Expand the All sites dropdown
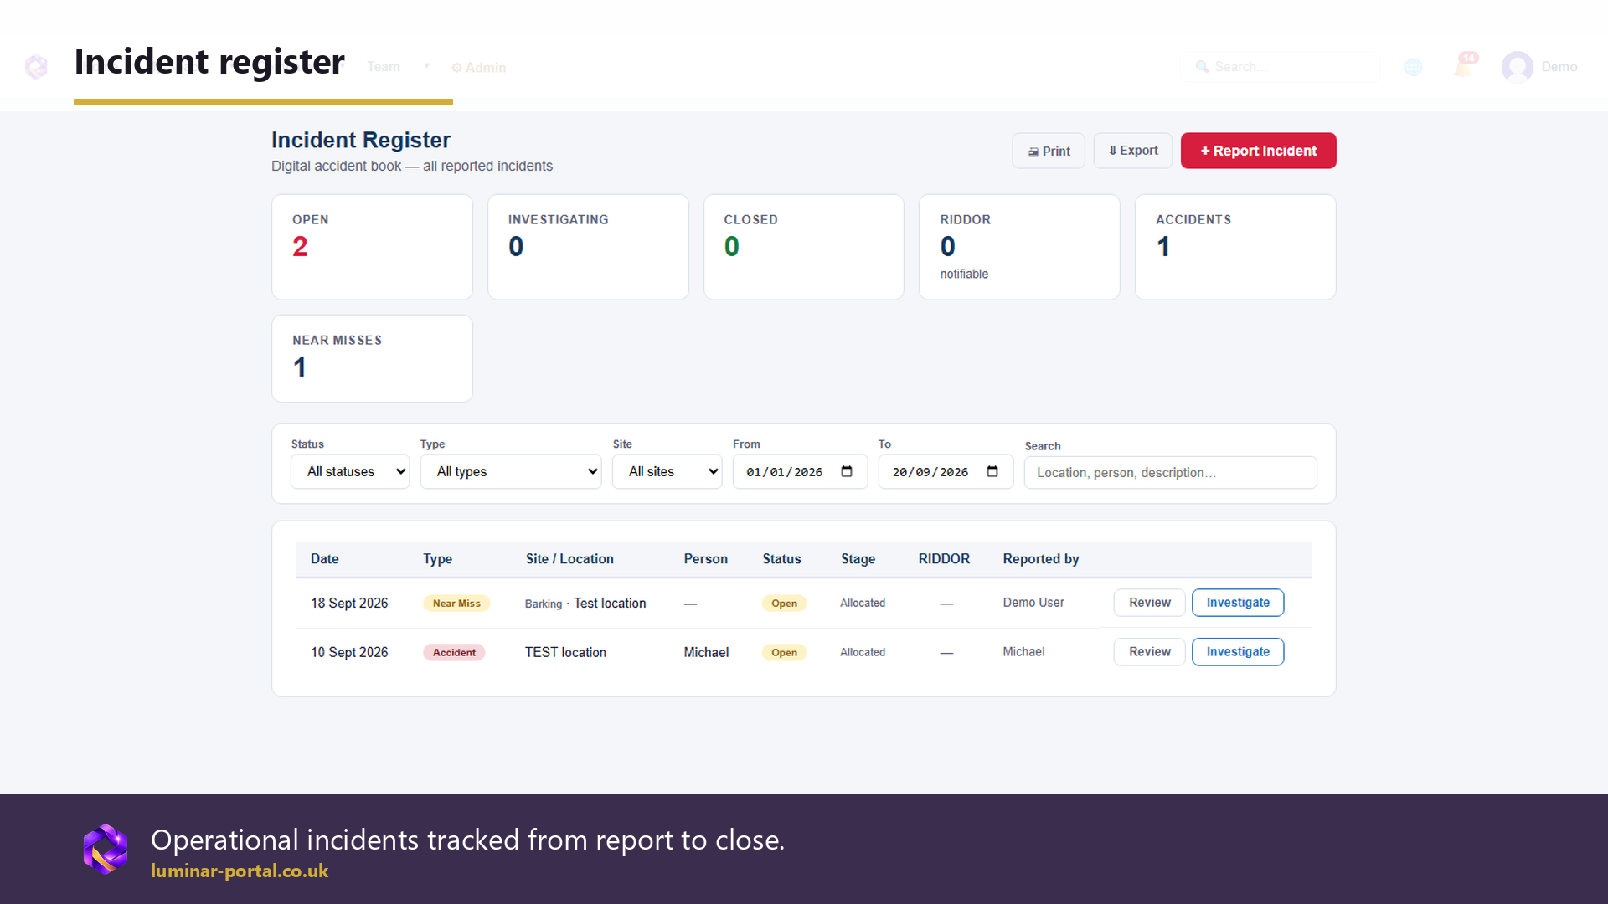Viewport: 1608px width, 904px height. 667,471
